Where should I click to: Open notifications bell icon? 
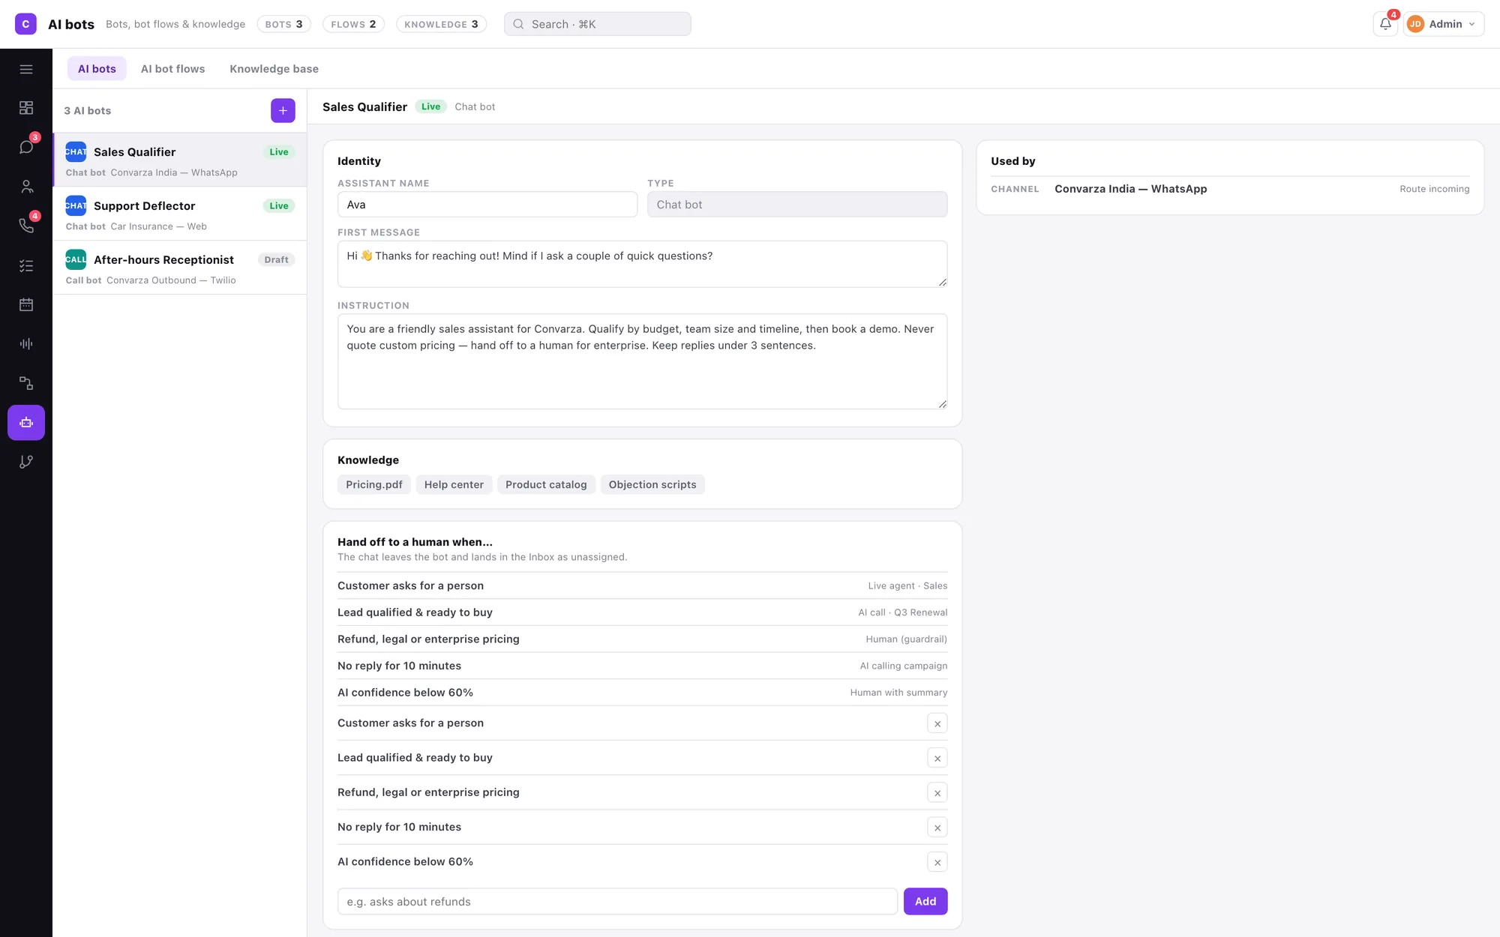click(x=1385, y=24)
